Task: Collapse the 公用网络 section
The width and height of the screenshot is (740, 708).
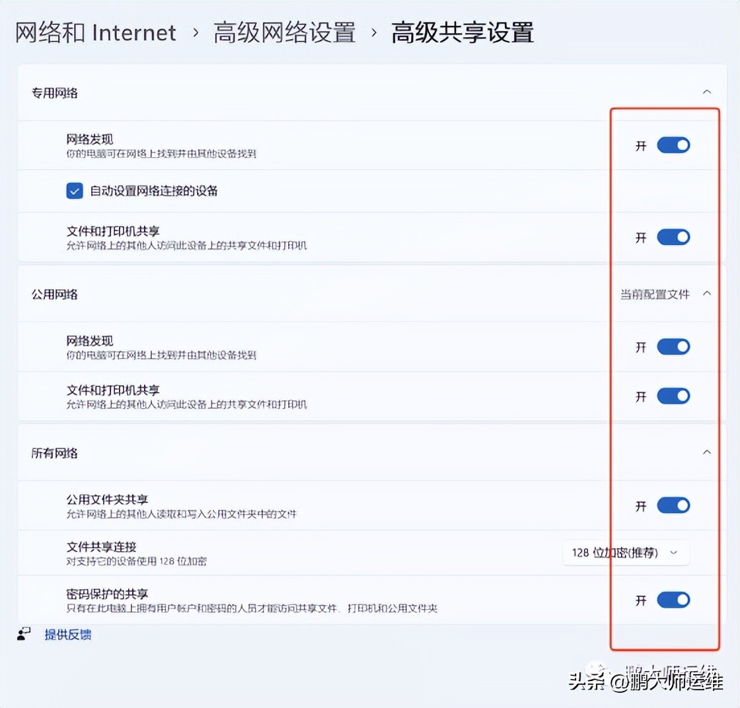Action: coord(707,293)
